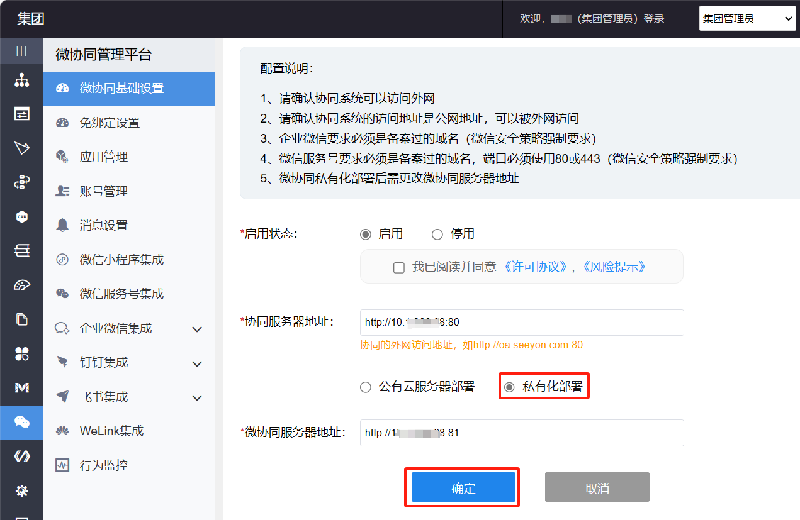Open 微信服务号集成 menu item
The width and height of the screenshot is (800, 520).
tap(128, 294)
